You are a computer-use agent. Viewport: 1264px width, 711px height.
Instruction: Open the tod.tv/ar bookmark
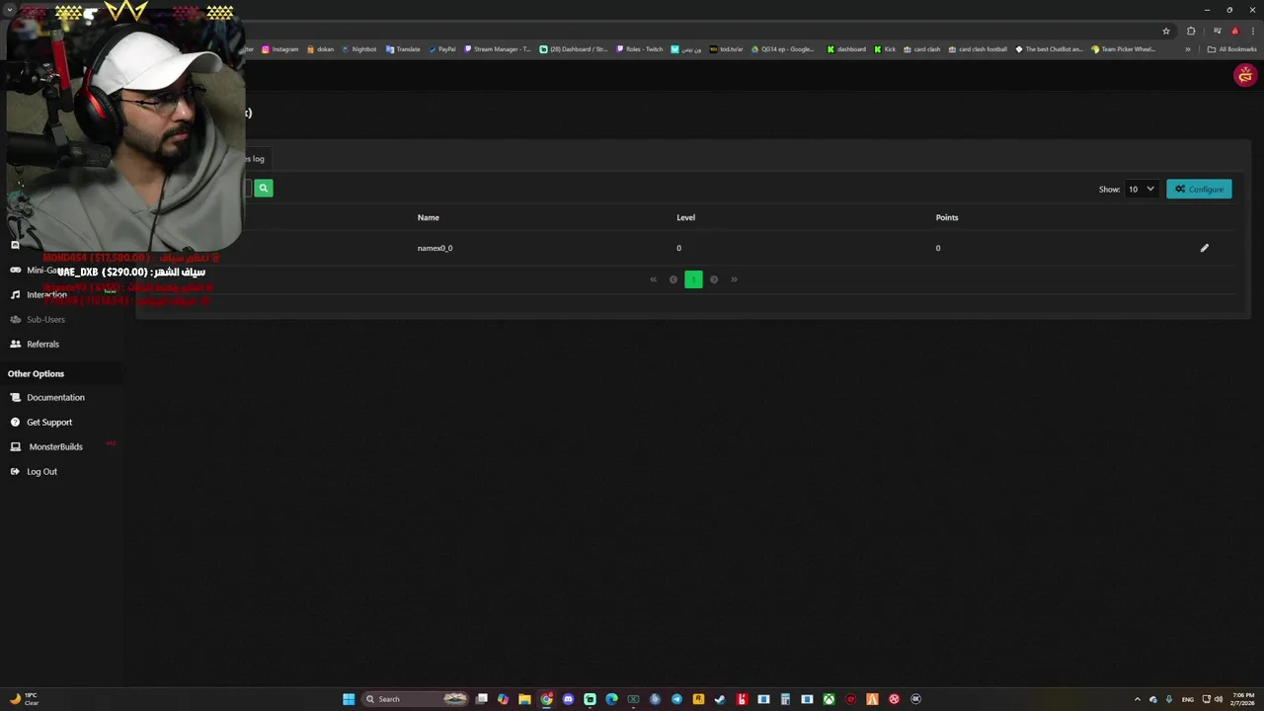726,49
